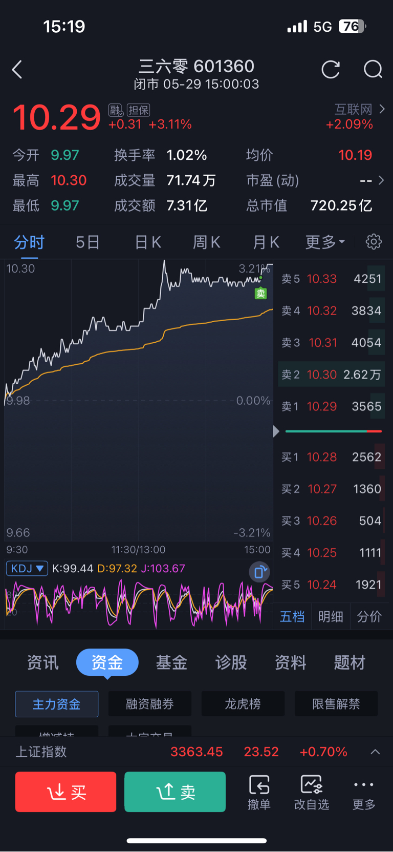Tap the 均价 10.19 value

tap(355, 155)
